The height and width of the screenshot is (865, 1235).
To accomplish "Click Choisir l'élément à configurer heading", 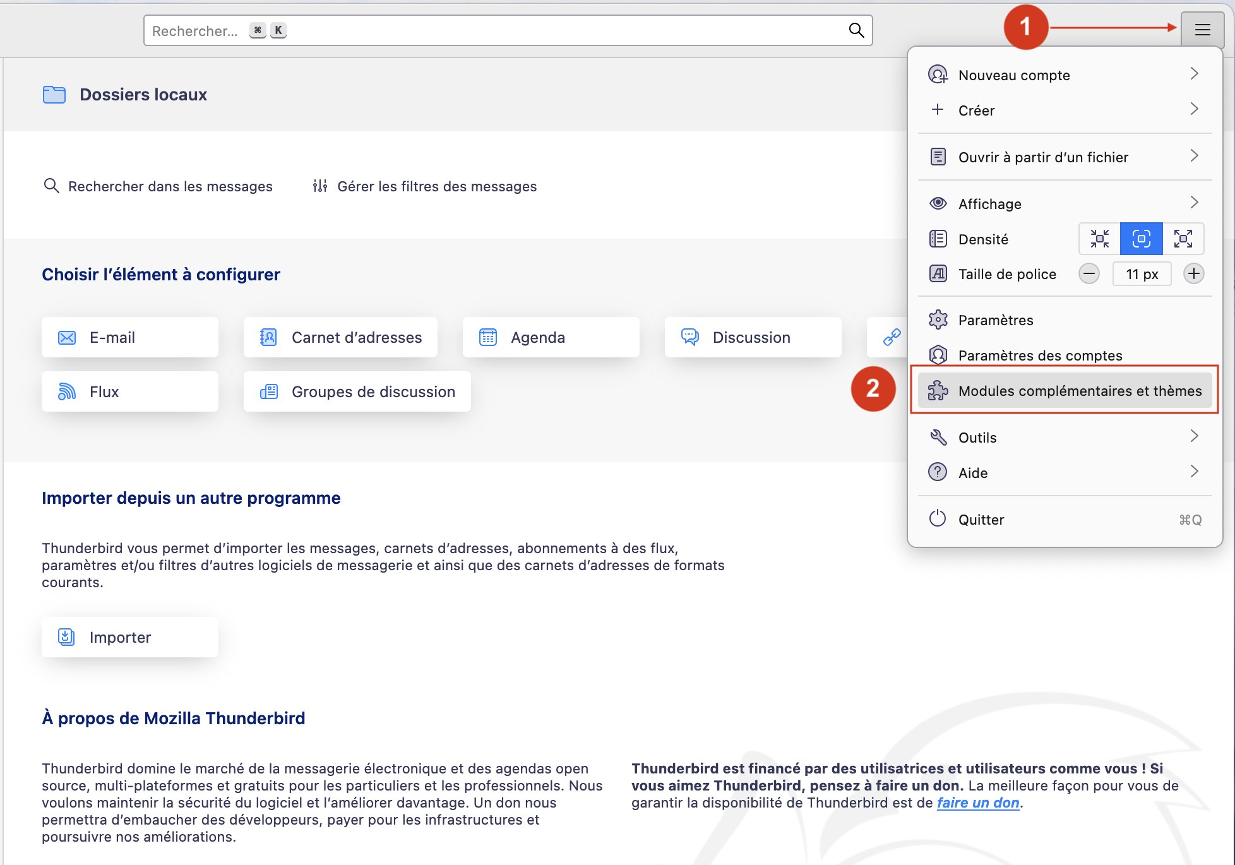I will tap(161, 275).
